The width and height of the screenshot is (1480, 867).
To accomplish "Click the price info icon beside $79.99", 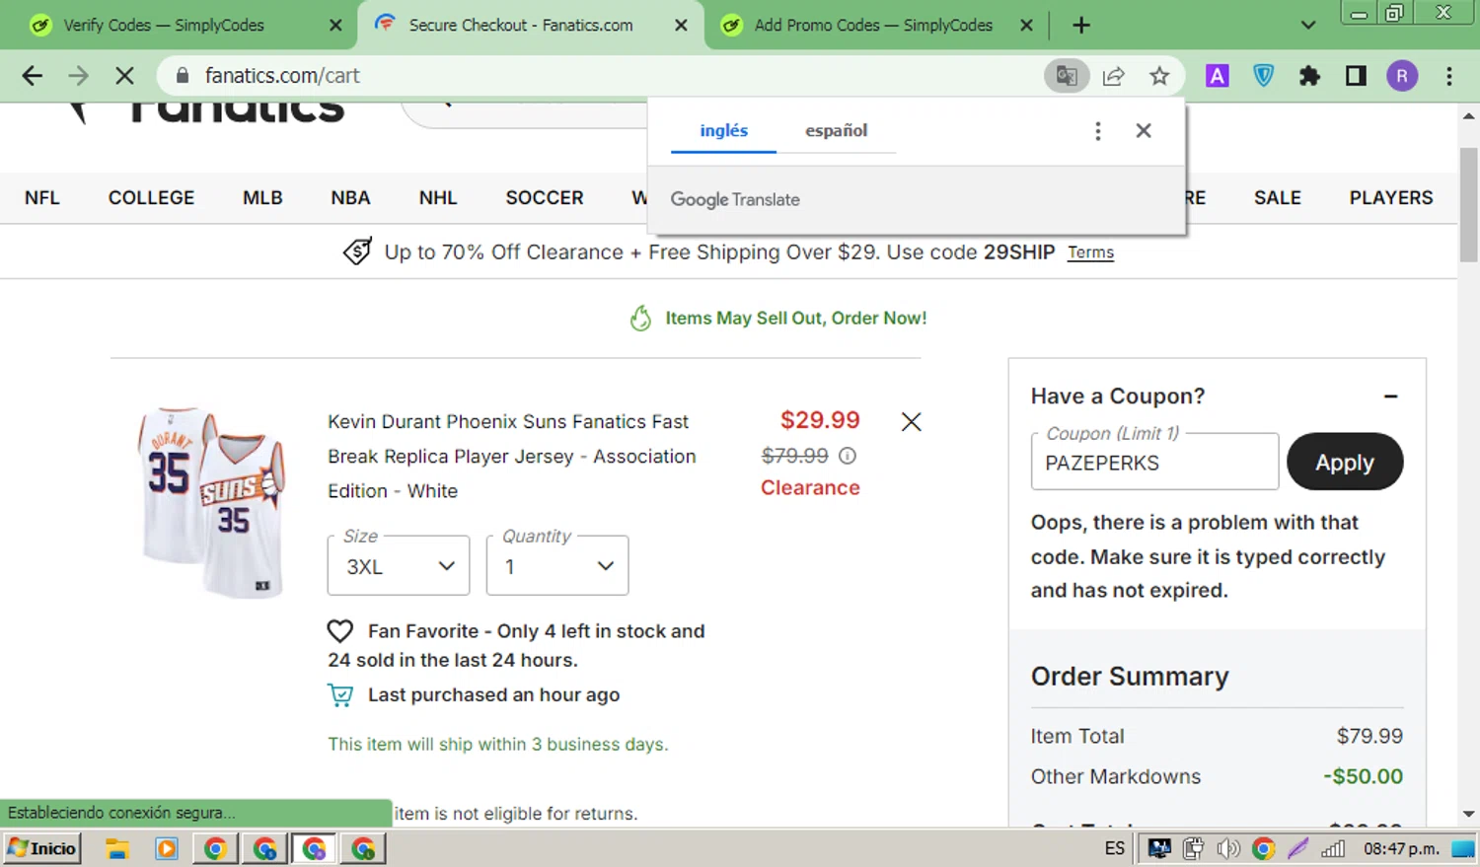I will click(848, 456).
